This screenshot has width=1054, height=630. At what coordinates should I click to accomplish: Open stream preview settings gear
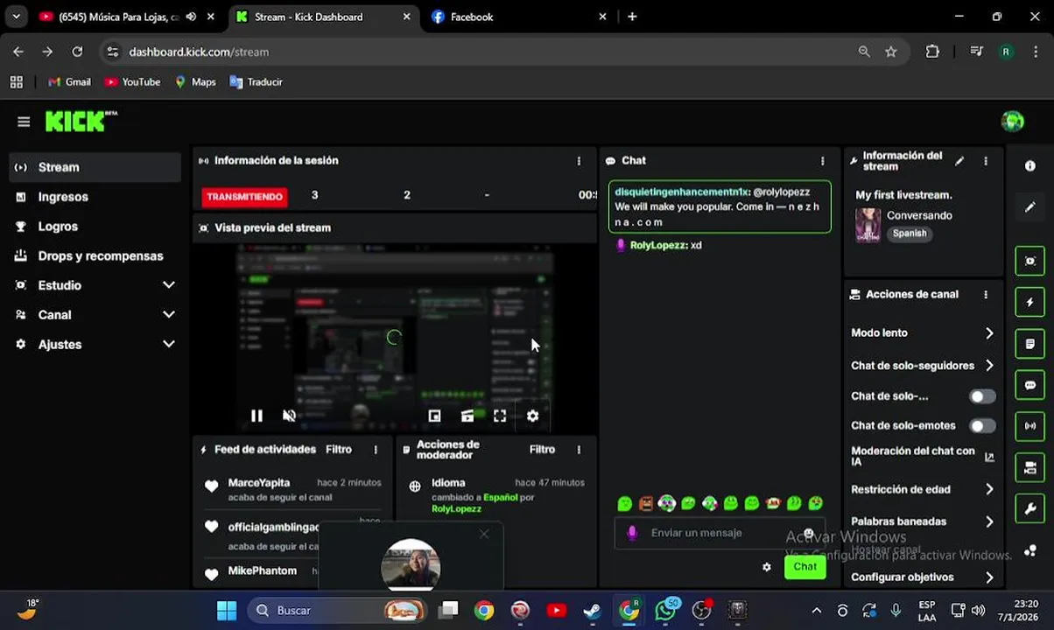532,416
